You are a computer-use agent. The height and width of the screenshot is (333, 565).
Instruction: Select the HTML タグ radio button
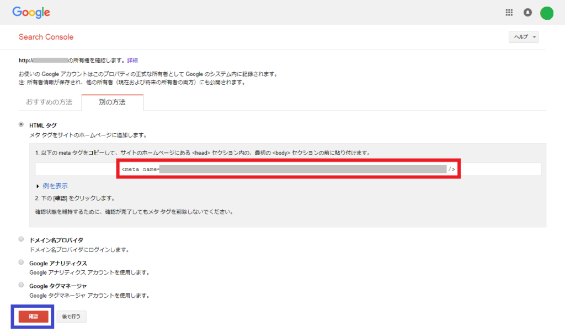[x=22, y=124]
